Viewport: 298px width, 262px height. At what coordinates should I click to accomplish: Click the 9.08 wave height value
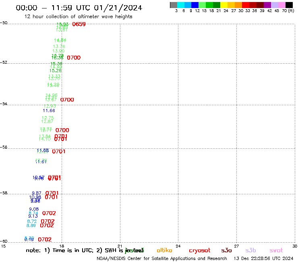[34, 209]
